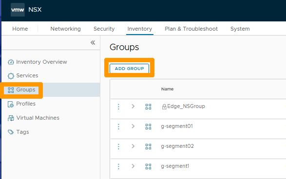286x179 pixels.
Task: Click the group icon beside g-segment01
Action: pos(148,126)
